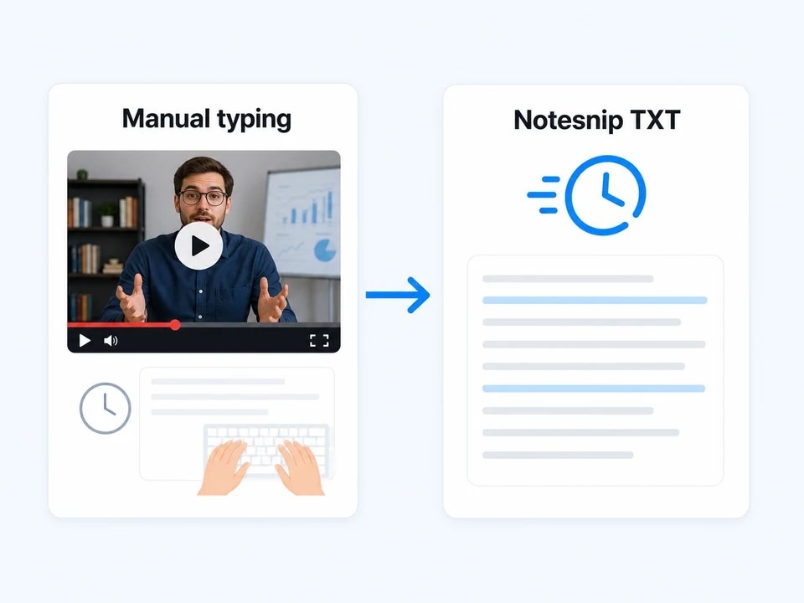Click the blue fast clock icon under Notesnip TXT
The width and height of the screenshot is (804, 603).
point(587,195)
